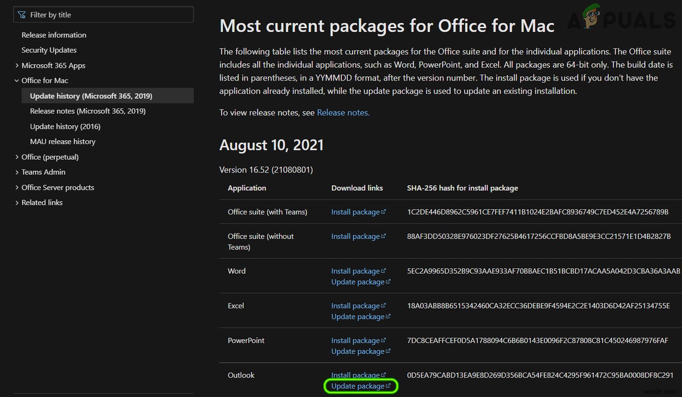The image size is (682, 397).
Task: Click the external link icon beside Word's Update package
Action: tap(388, 282)
